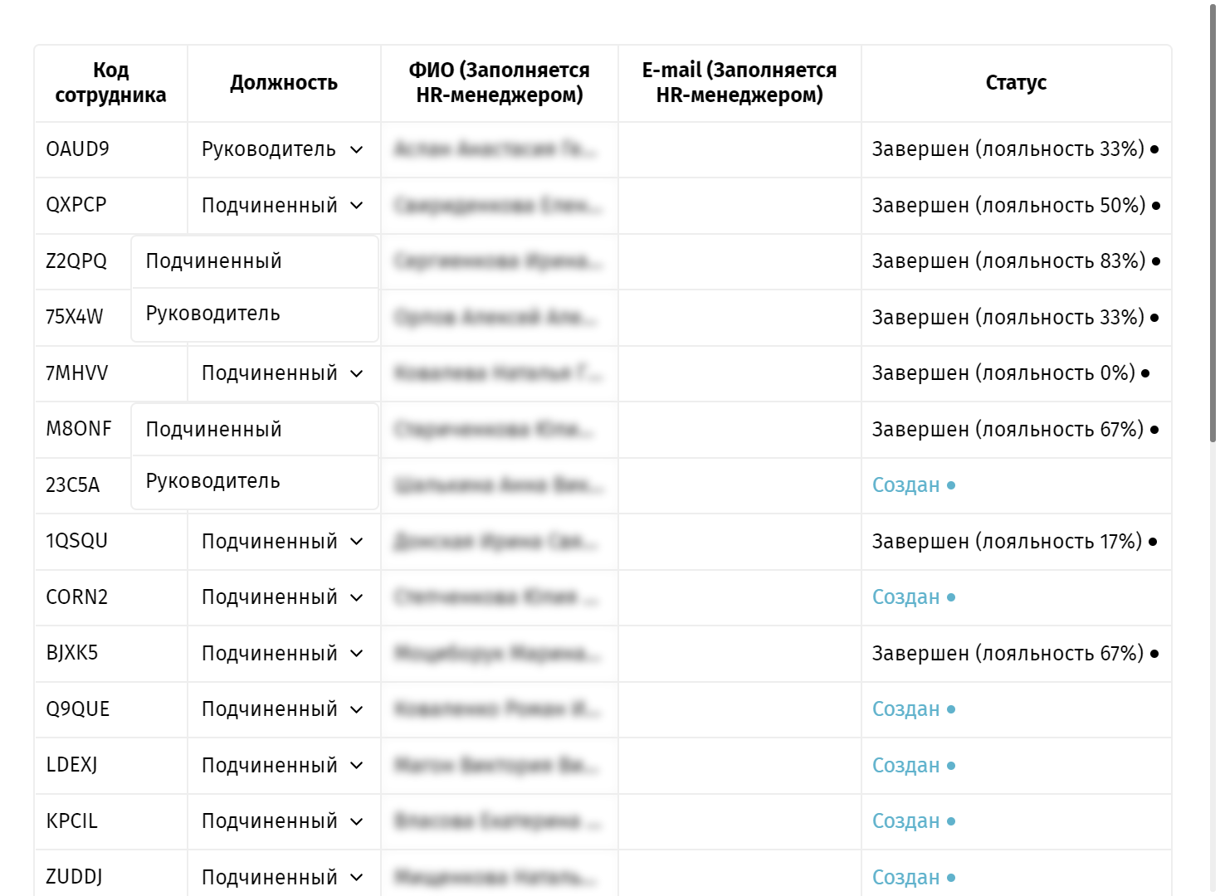Click blurred name field in CORN2 row
1220x896 pixels.
point(499,598)
